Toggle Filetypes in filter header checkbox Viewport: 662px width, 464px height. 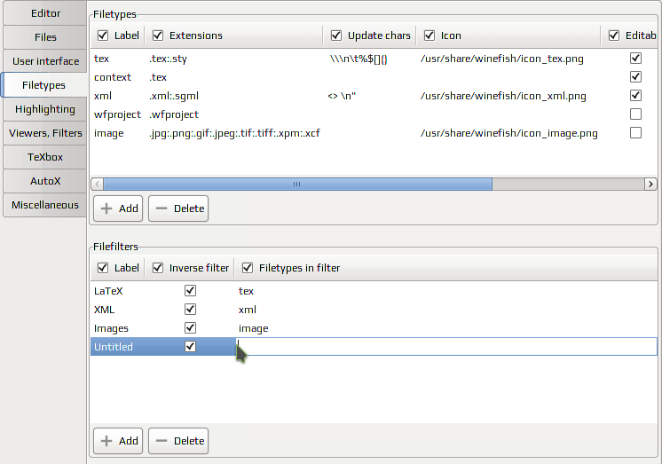(x=248, y=268)
